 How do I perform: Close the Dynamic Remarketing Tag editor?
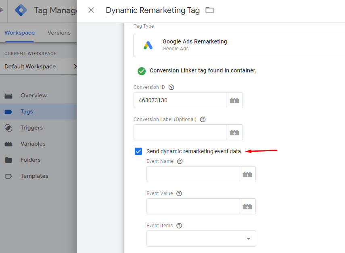tap(91, 10)
